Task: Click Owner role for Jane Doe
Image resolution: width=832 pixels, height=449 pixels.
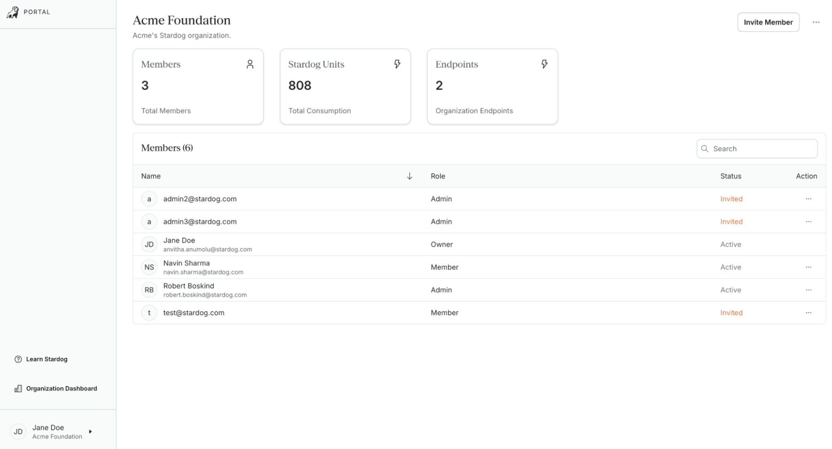Action: pyautogui.click(x=442, y=244)
